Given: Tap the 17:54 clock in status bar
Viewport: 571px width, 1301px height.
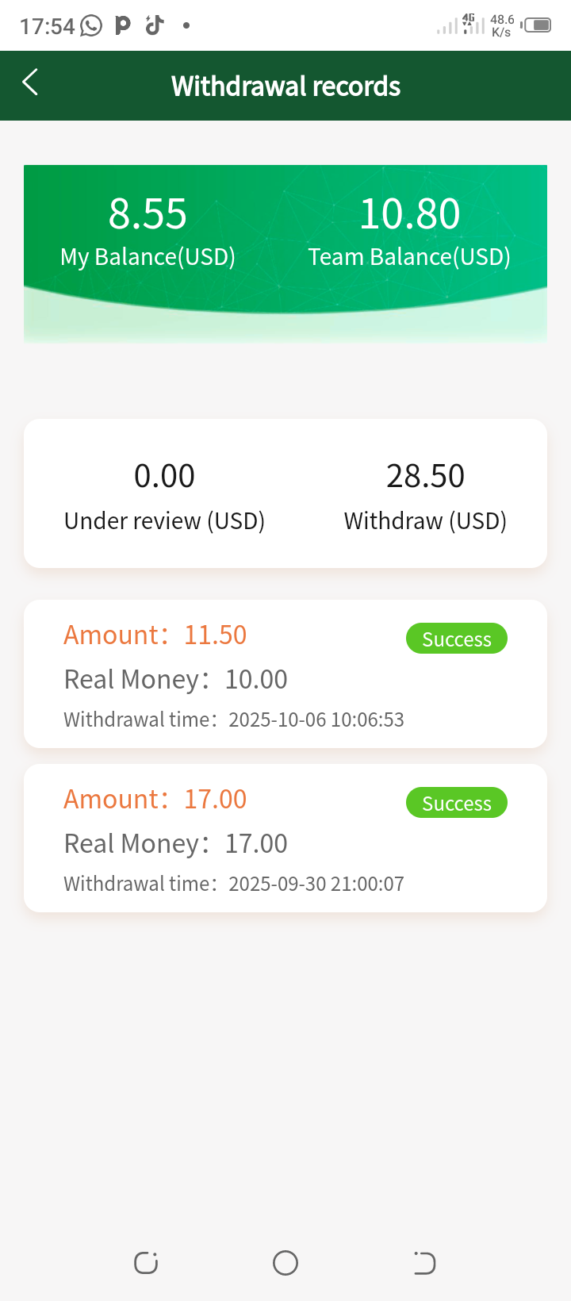Looking at the screenshot, I should [47, 26].
